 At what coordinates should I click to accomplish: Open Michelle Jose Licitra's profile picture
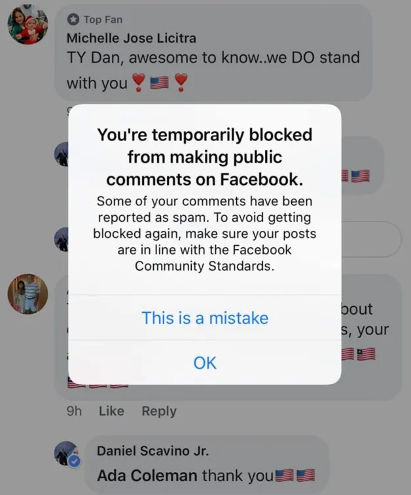pos(27,24)
